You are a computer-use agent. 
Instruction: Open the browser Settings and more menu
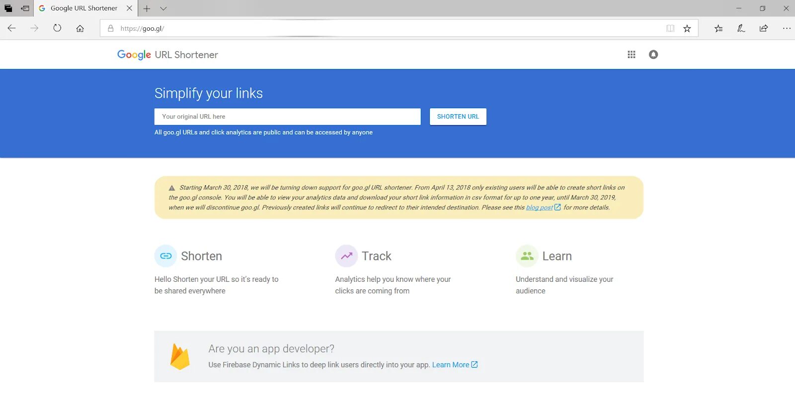click(787, 28)
